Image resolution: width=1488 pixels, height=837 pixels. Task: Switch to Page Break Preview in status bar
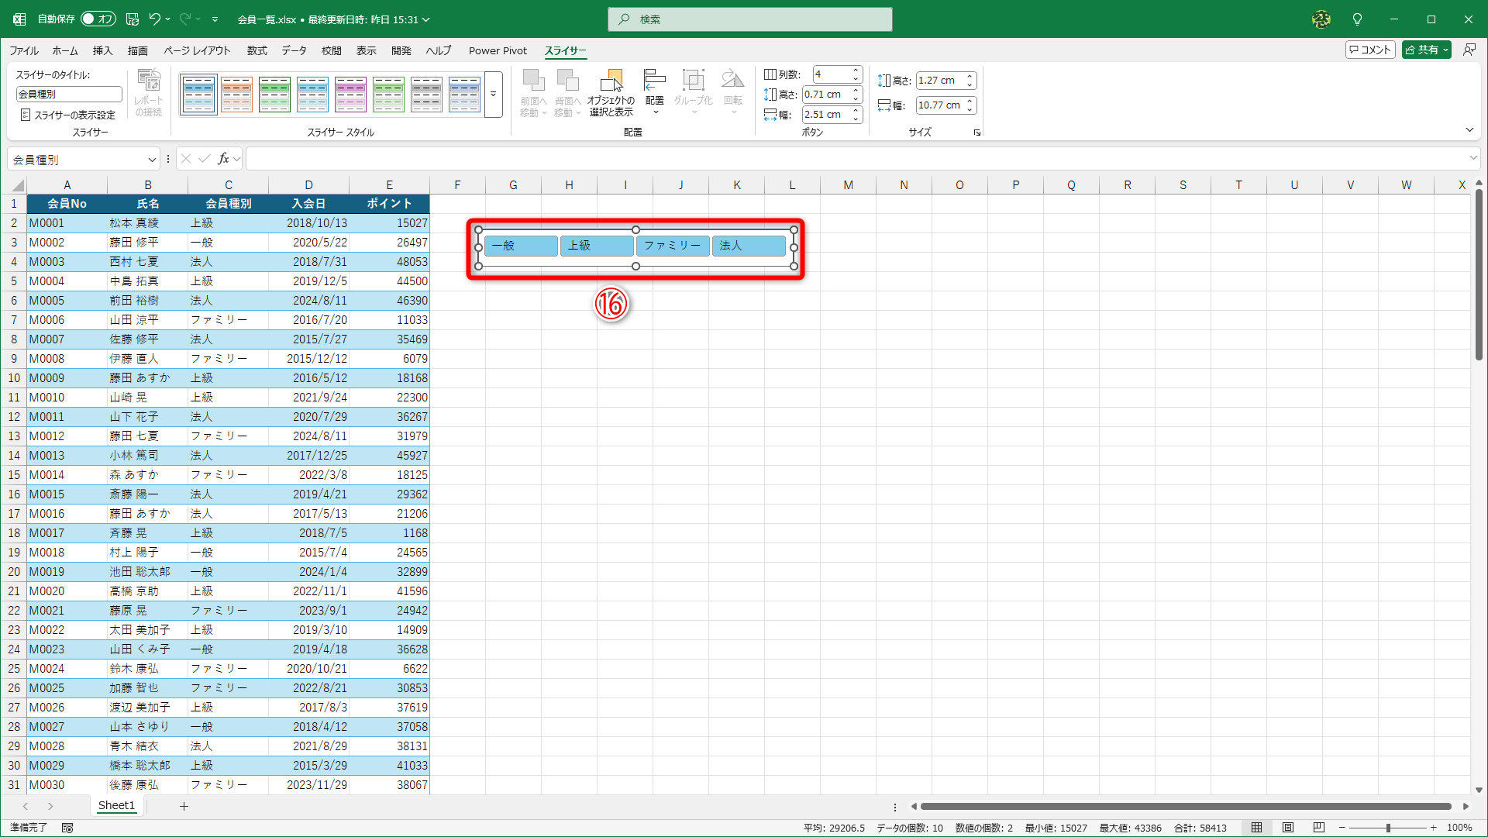pyautogui.click(x=1319, y=828)
